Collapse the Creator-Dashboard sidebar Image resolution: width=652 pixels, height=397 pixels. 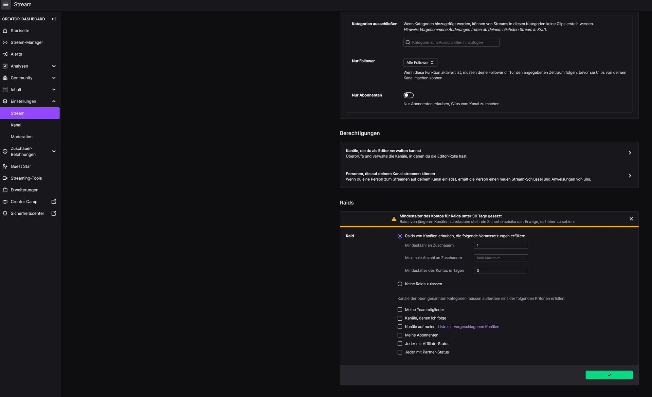click(54, 19)
